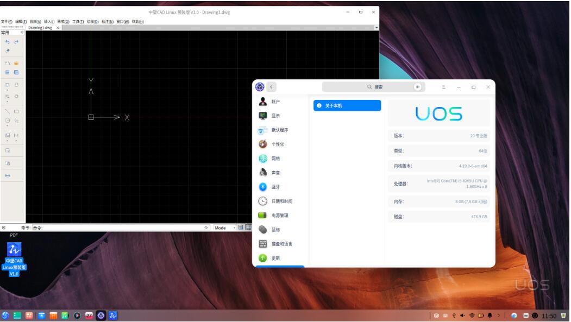Select the Circle drawing tool
The image size is (571, 322).
tap(7, 121)
